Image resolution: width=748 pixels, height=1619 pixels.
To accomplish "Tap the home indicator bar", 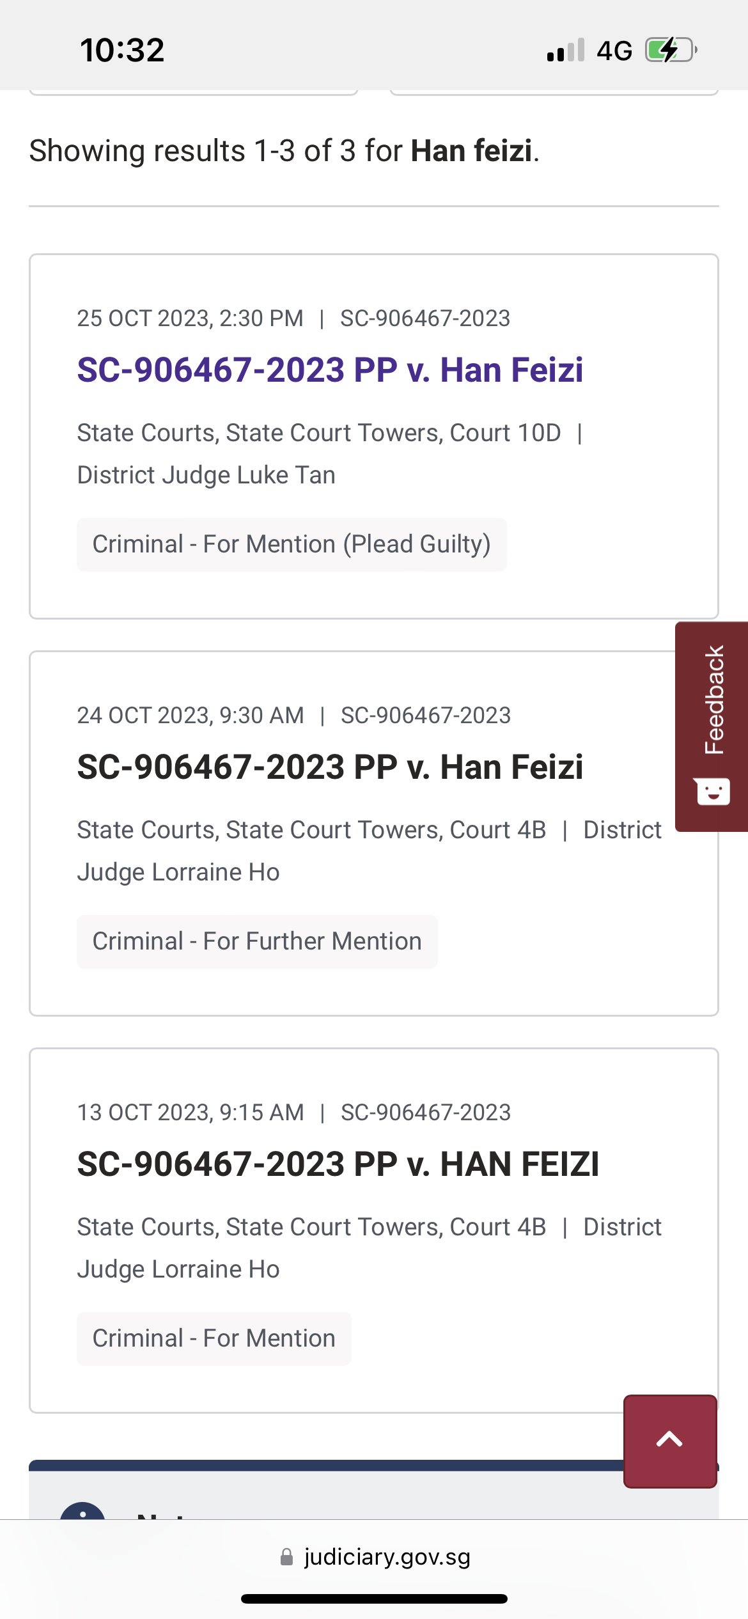I will [374, 1599].
